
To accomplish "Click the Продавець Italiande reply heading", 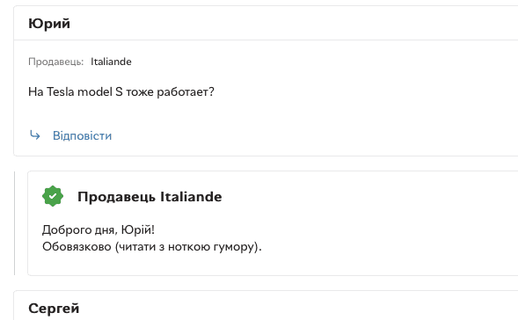I will click(150, 197).
